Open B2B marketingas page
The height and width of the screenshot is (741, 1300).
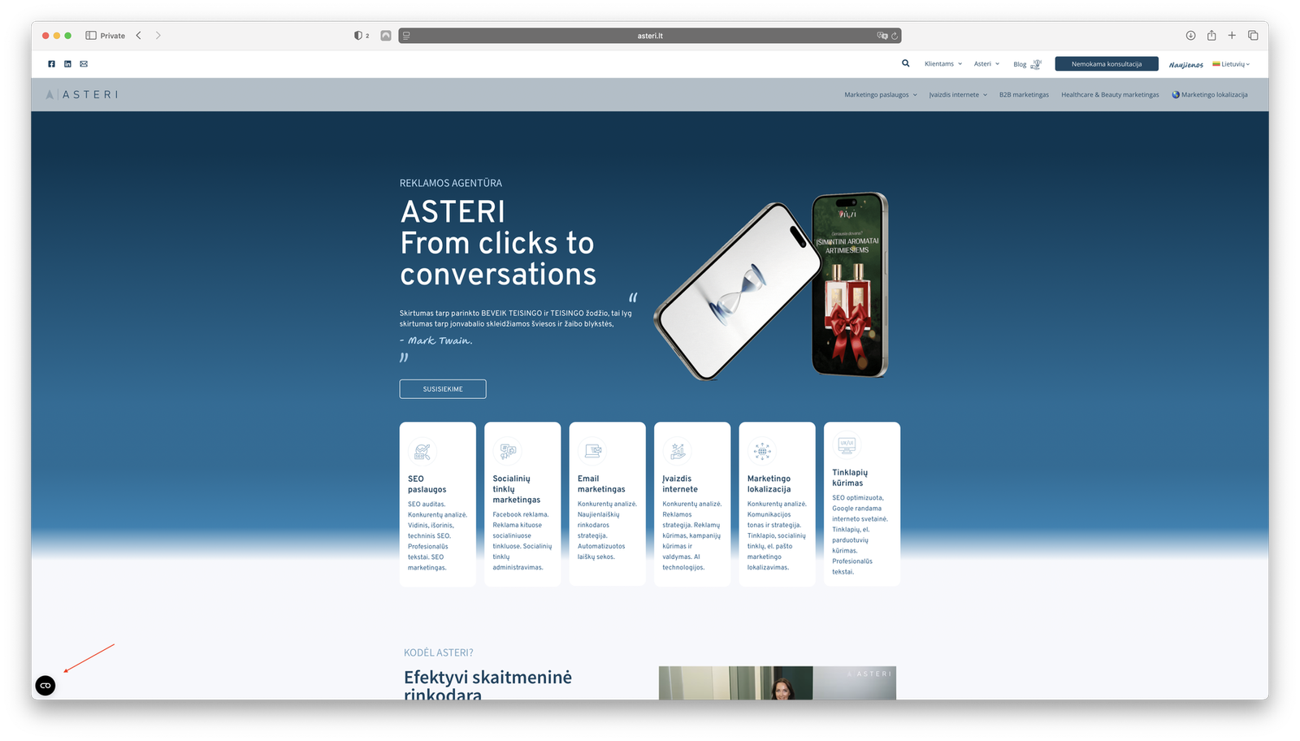(1024, 95)
